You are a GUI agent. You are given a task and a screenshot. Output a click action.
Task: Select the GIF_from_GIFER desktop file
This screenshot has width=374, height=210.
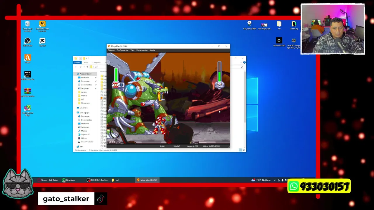tap(249, 25)
